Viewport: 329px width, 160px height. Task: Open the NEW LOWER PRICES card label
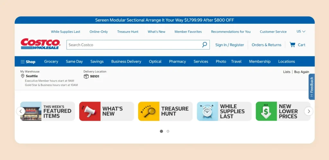point(288,111)
